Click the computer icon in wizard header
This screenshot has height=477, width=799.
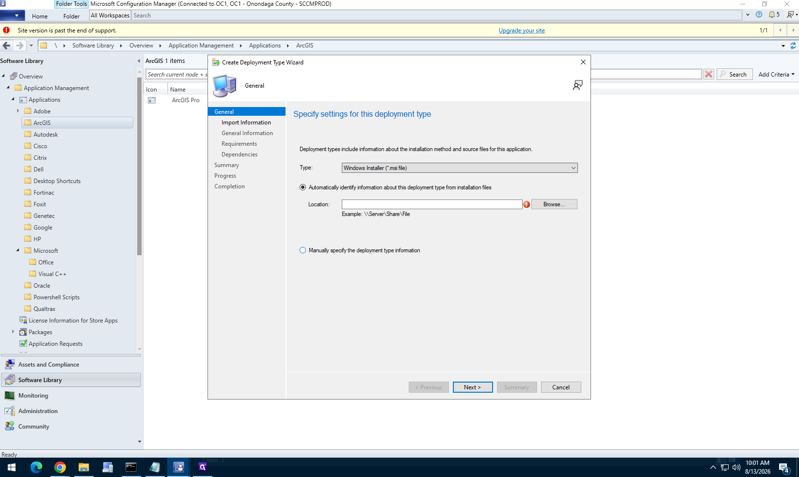point(224,86)
